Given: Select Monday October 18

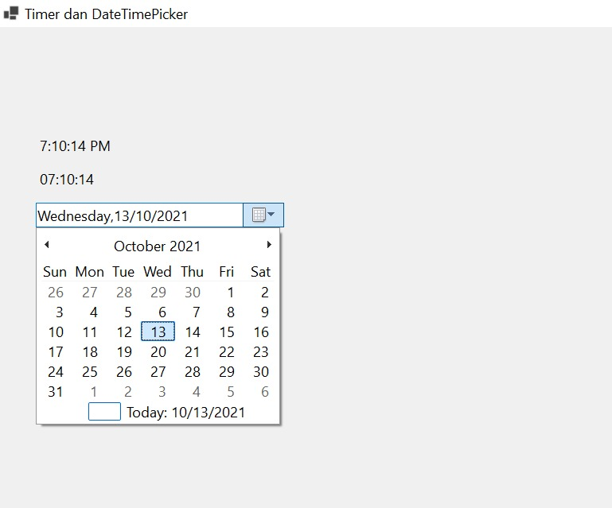Looking at the screenshot, I should coord(90,351).
